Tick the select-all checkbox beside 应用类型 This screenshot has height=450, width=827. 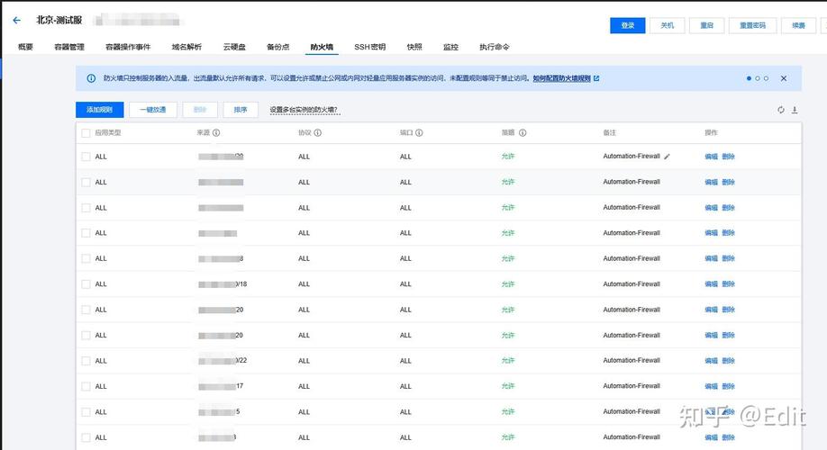click(x=86, y=133)
